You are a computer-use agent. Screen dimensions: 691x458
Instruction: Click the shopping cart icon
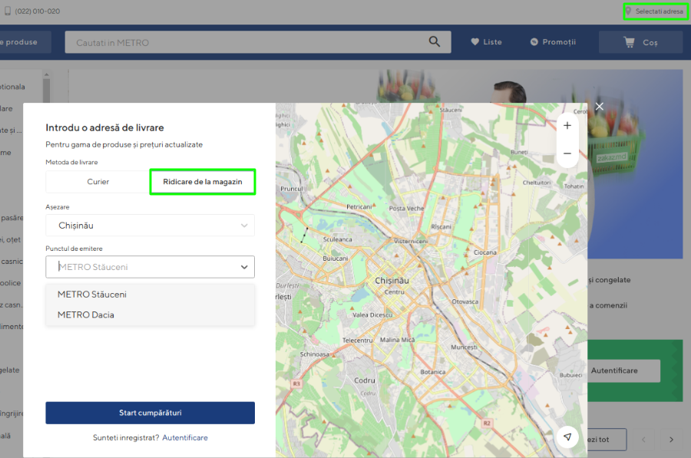pyautogui.click(x=629, y=42)
